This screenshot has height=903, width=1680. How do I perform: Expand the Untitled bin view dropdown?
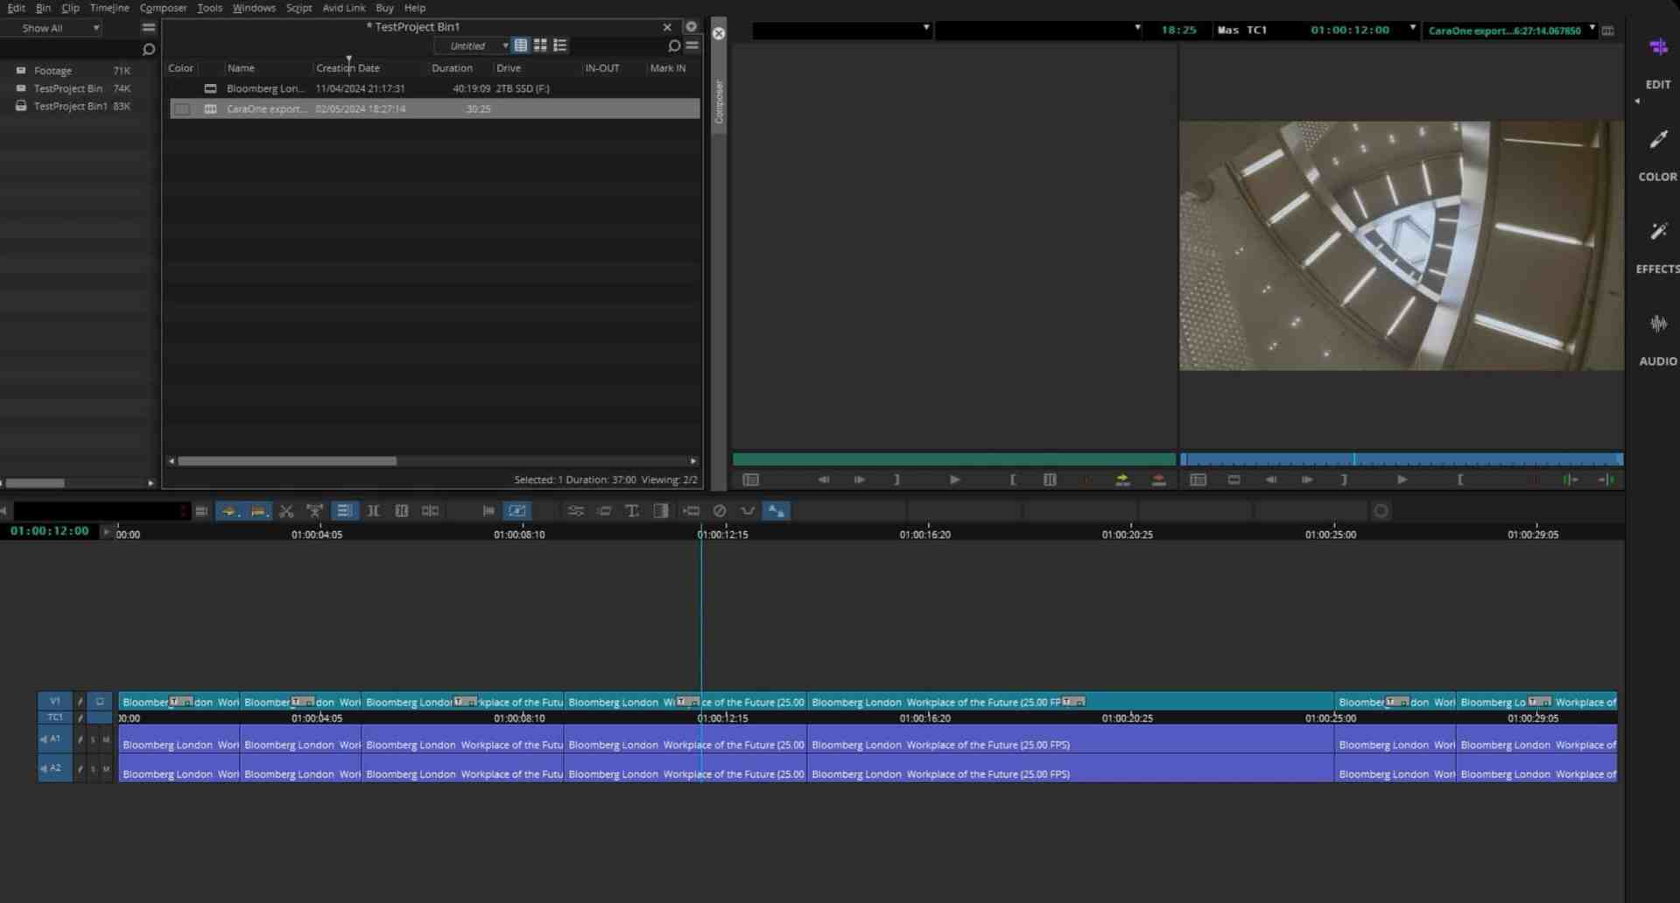click(474, 45)
